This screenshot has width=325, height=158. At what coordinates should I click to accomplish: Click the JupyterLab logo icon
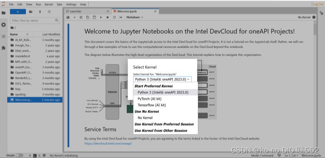(3, 4)
